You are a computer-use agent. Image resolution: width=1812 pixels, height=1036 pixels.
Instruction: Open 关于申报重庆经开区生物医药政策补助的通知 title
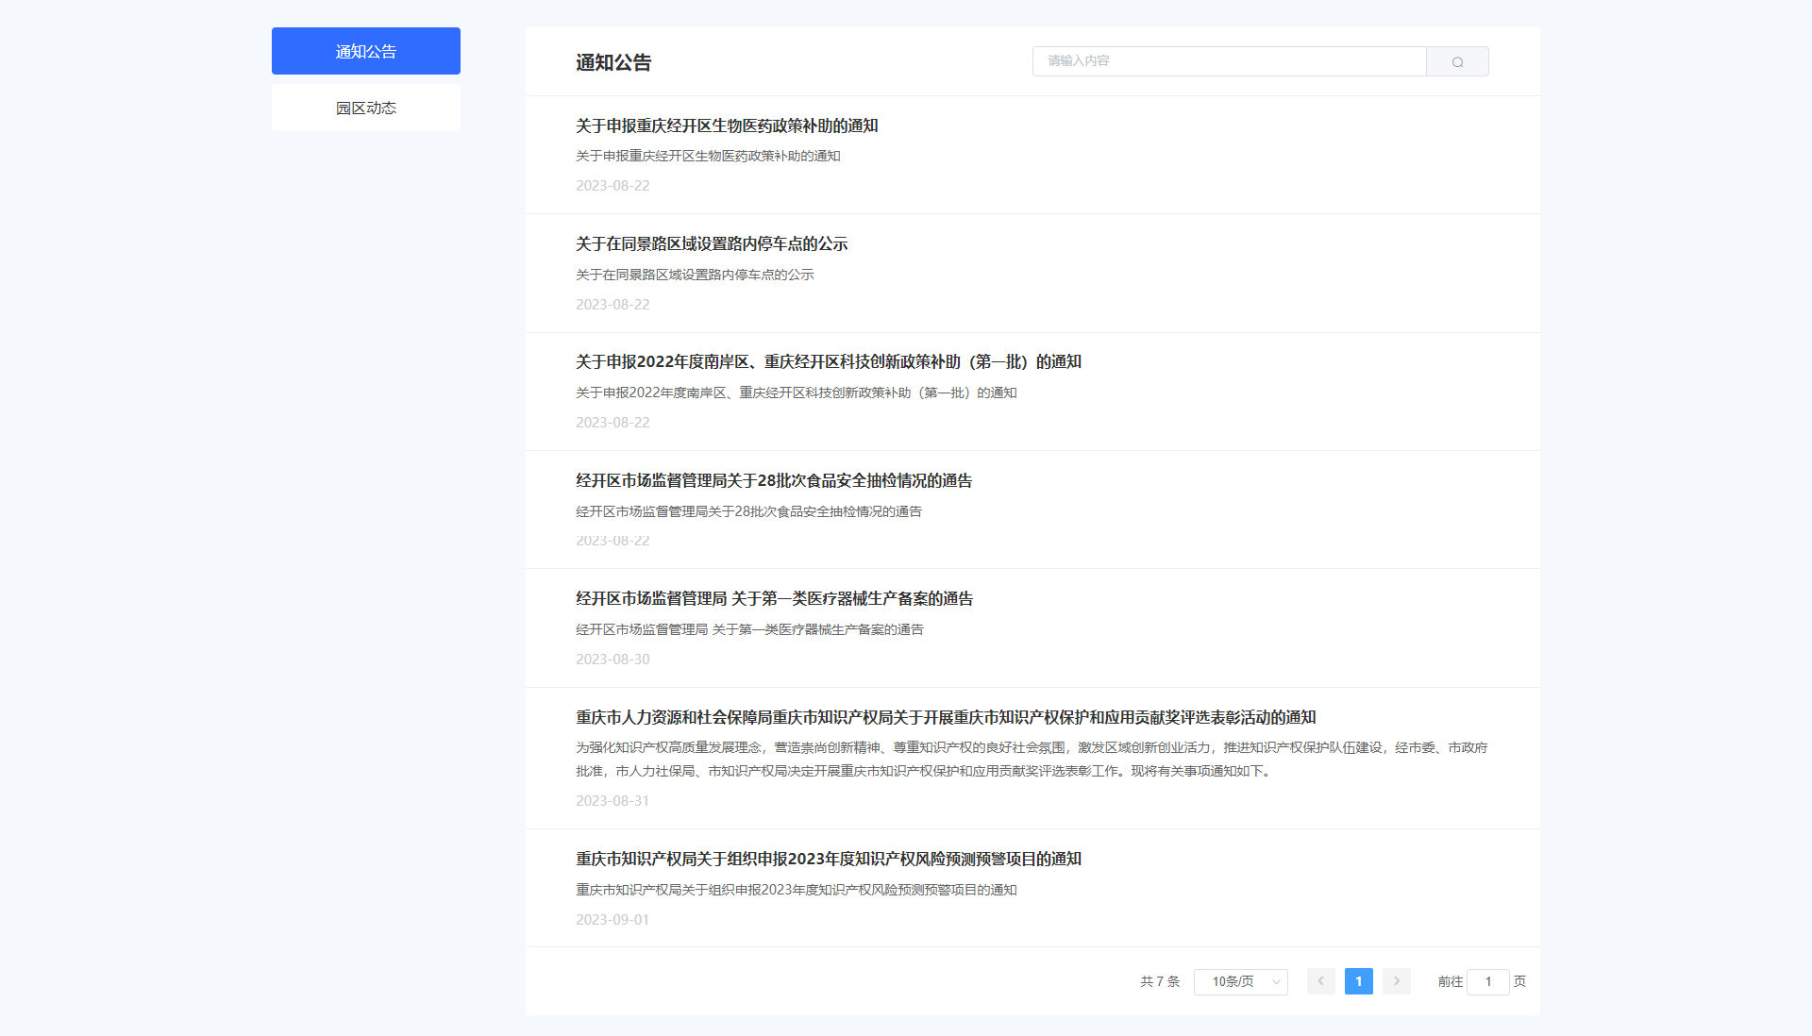tap(727, 125)
